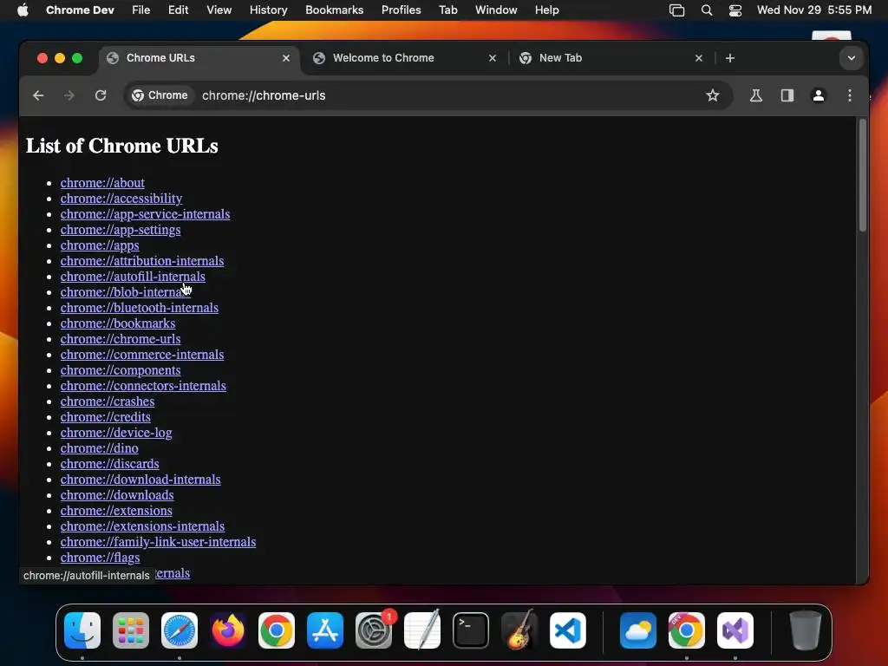Go back using the back arrow

coord(38,95)
